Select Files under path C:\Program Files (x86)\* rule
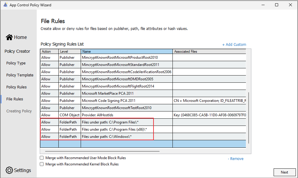Viewport: 298px width, 178px height. click(x=127, y=129)
